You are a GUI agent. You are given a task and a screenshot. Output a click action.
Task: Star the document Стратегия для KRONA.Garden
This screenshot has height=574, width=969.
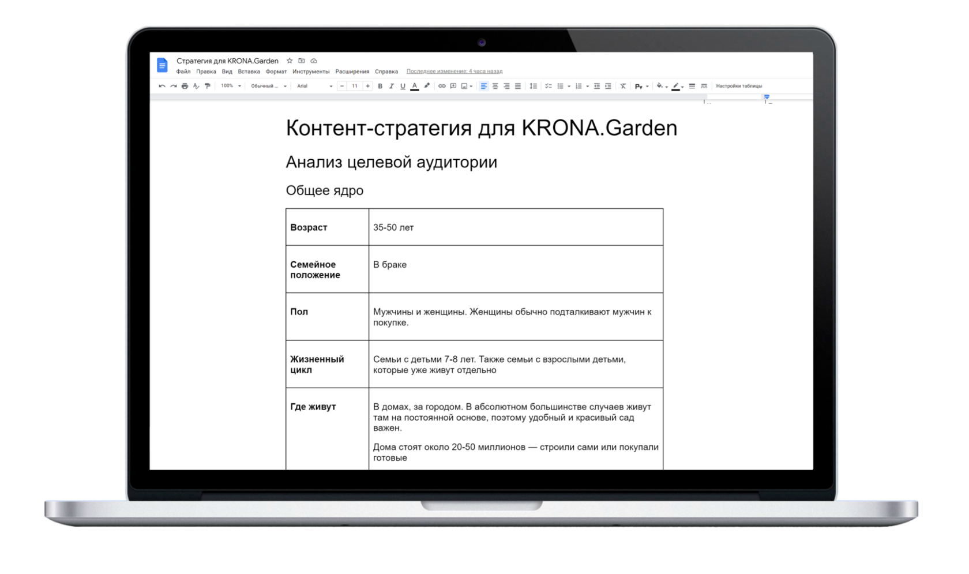[290, 61]
